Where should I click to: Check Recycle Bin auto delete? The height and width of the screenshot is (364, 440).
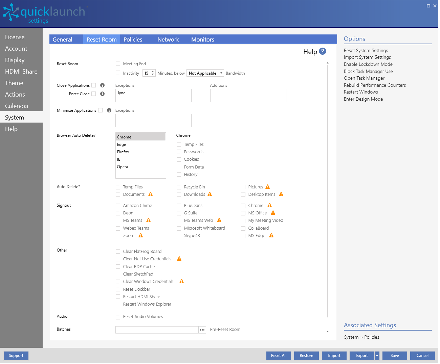pos(179,187)
